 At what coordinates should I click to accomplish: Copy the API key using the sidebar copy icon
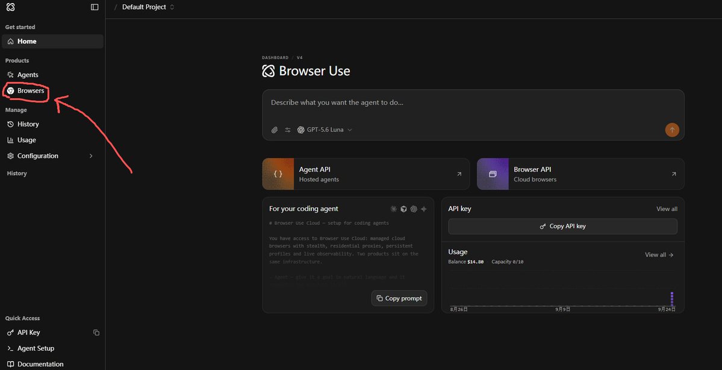coord(96,333)
